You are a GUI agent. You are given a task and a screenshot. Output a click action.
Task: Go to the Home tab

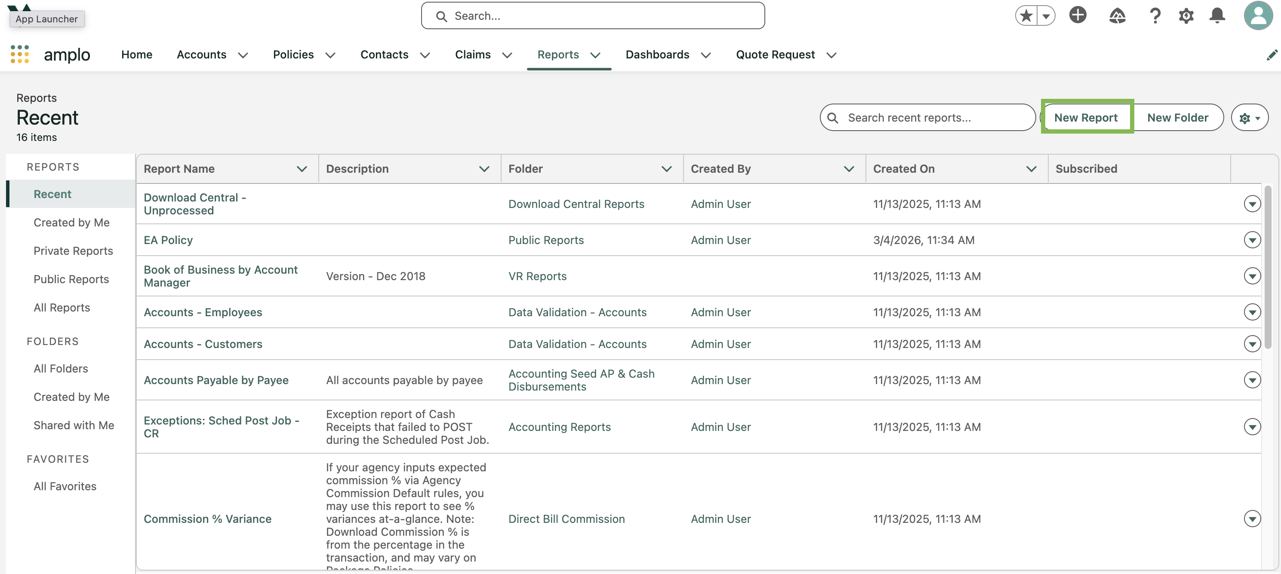(137, 55)
